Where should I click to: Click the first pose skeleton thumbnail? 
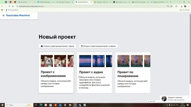[x=123, y=61]
